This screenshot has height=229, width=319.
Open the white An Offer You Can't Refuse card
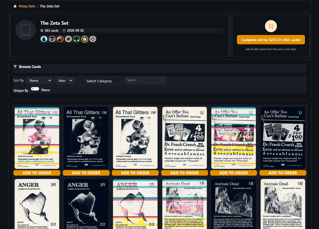coord(185,138)
